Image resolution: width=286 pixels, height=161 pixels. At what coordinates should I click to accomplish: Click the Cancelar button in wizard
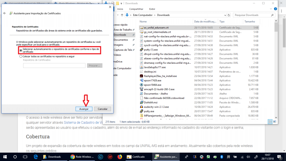[103, 109]
